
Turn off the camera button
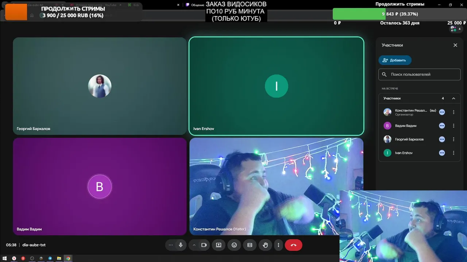tap(204, 245)
